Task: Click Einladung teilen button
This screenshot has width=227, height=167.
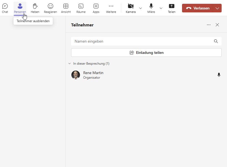Action: pos(146,53)
